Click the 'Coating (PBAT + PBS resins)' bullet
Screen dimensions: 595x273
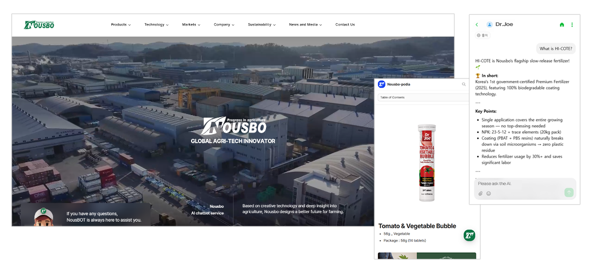click(522, 144)
